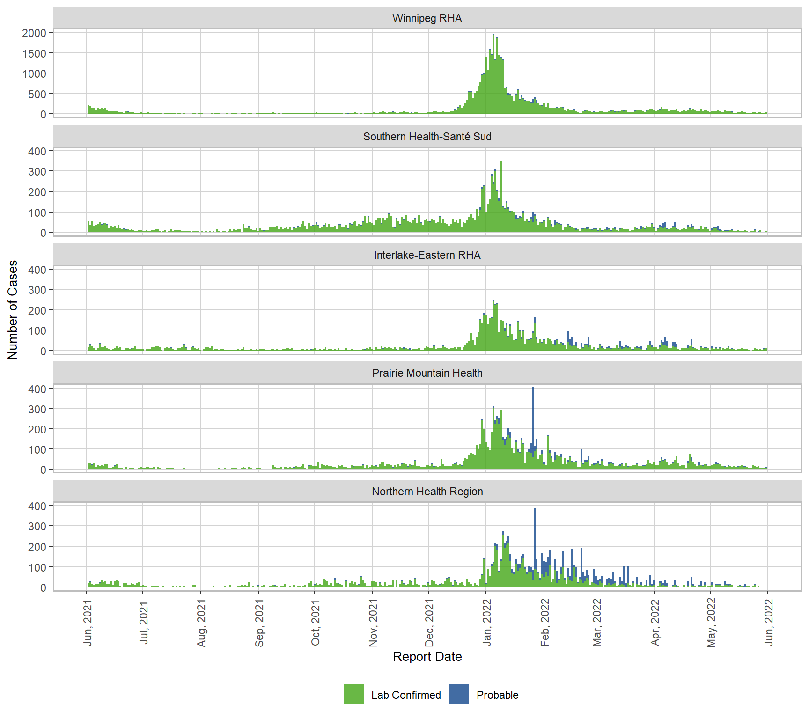Viewport: 809px width, 719px height.
Task: Click the Prairie Mountain Health panel header
Action: tap(427, 373)
